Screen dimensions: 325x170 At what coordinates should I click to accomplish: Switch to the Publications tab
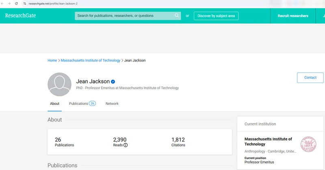click(x=78, y=104)
